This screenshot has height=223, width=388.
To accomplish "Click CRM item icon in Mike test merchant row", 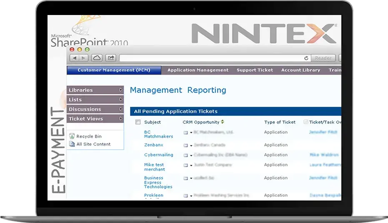I will click(185, 165).
